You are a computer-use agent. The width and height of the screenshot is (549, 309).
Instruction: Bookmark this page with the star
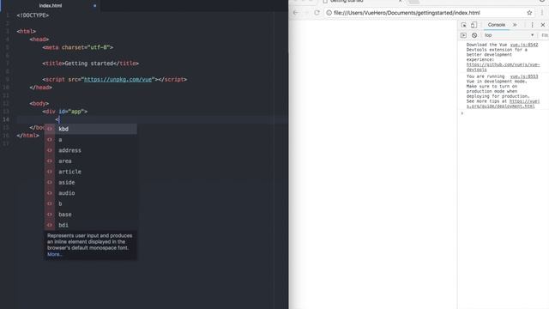pos(529,13)
